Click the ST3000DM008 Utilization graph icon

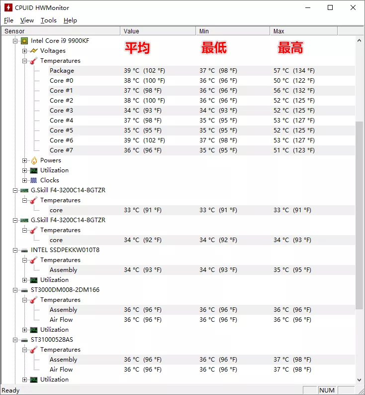34,330
